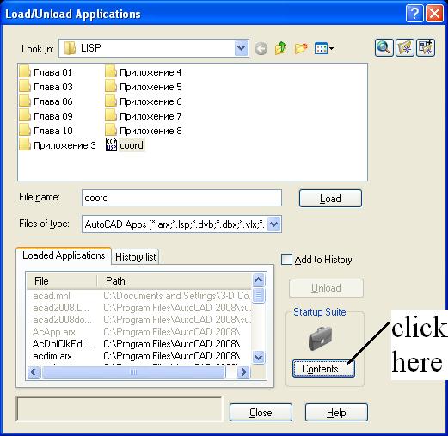Open Startup Suite Contents button
Image resolution: width=448 pixels, height=436 pixels.
(x=323, y=369)
